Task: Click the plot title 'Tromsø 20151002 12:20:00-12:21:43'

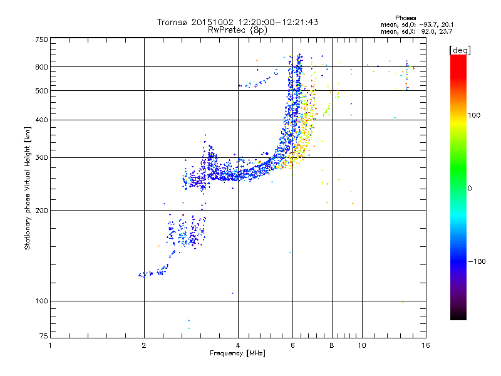Action: click(237, 22)
